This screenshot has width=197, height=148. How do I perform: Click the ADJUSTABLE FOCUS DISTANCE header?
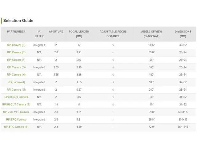click(113, 34)
